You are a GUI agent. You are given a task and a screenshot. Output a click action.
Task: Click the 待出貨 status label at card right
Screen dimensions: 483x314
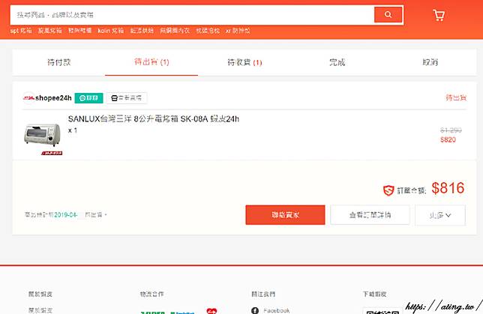click(456, 98)
